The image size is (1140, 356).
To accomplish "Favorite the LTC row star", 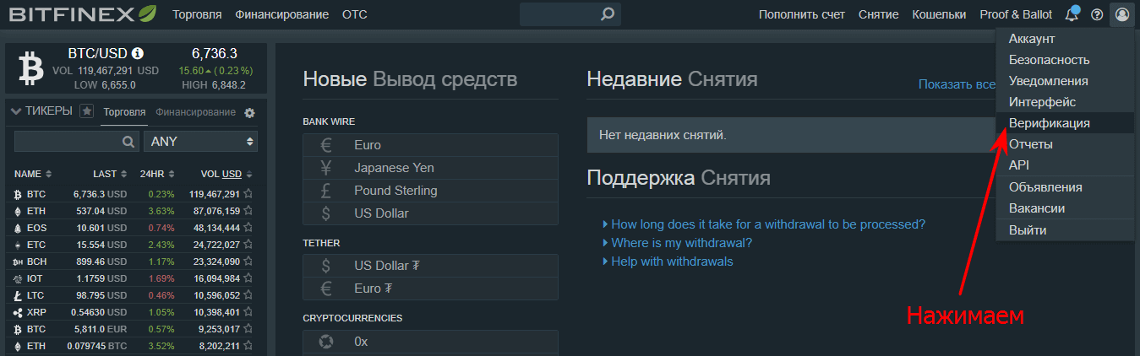I will [248, 295].
